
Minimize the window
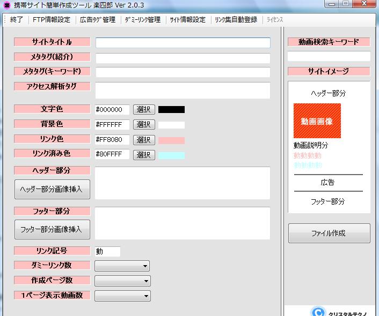tap(332, 4)
